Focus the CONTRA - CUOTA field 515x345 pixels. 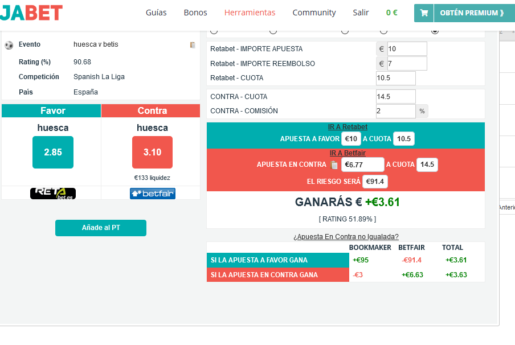coord(396,97)
